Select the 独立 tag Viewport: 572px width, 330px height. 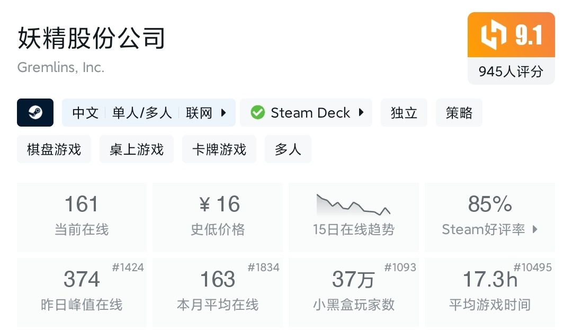point(404,113)
